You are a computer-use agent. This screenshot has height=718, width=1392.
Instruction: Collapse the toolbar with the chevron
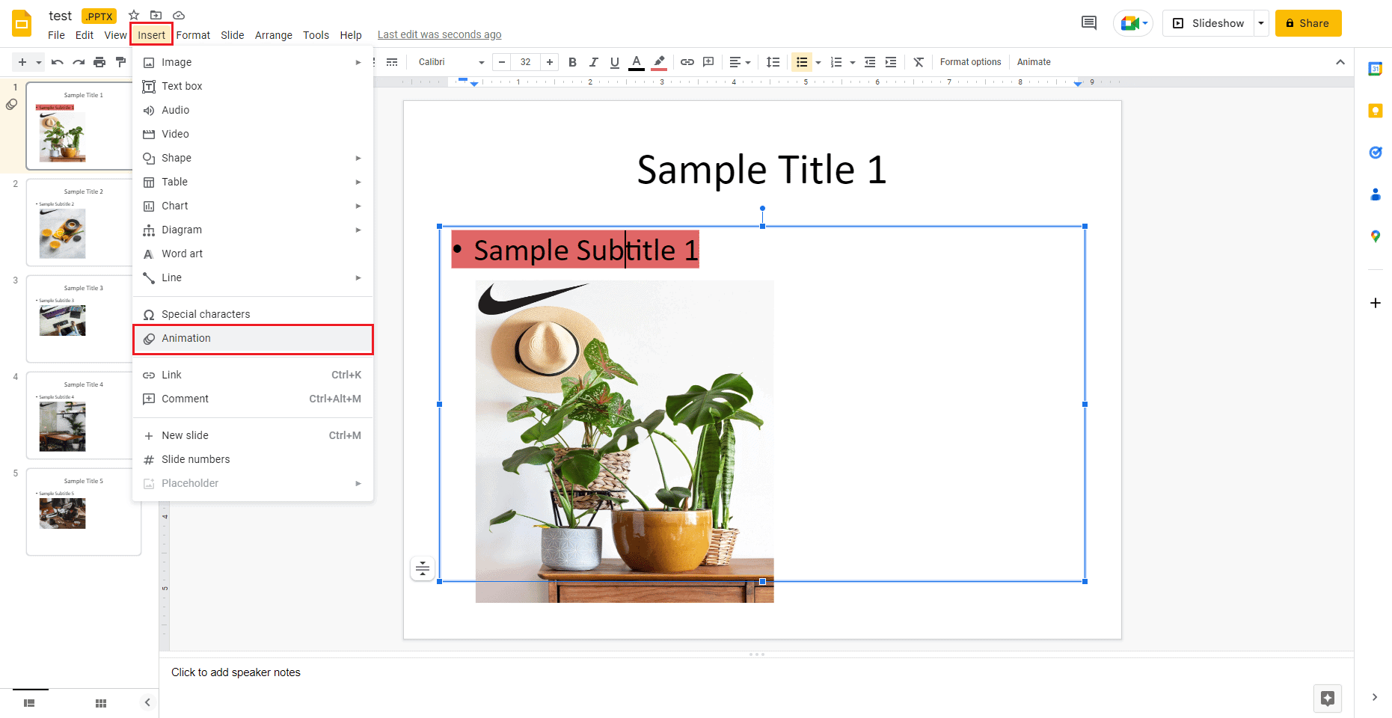point(1340,62)
